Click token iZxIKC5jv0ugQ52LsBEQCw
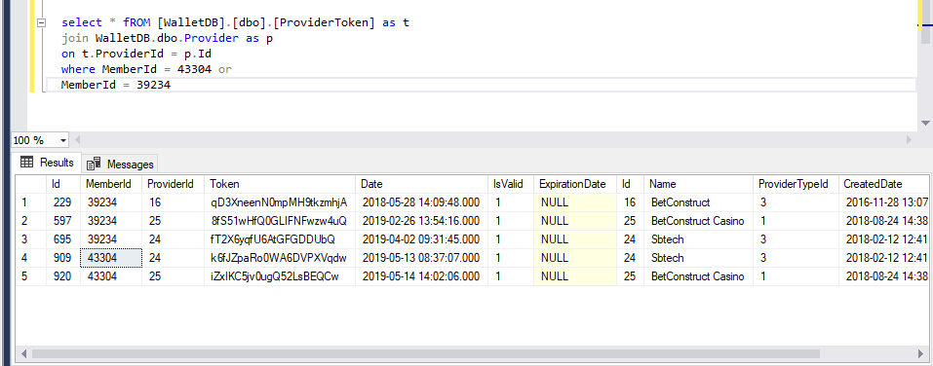The image size is (933, 366). (280, 276)
